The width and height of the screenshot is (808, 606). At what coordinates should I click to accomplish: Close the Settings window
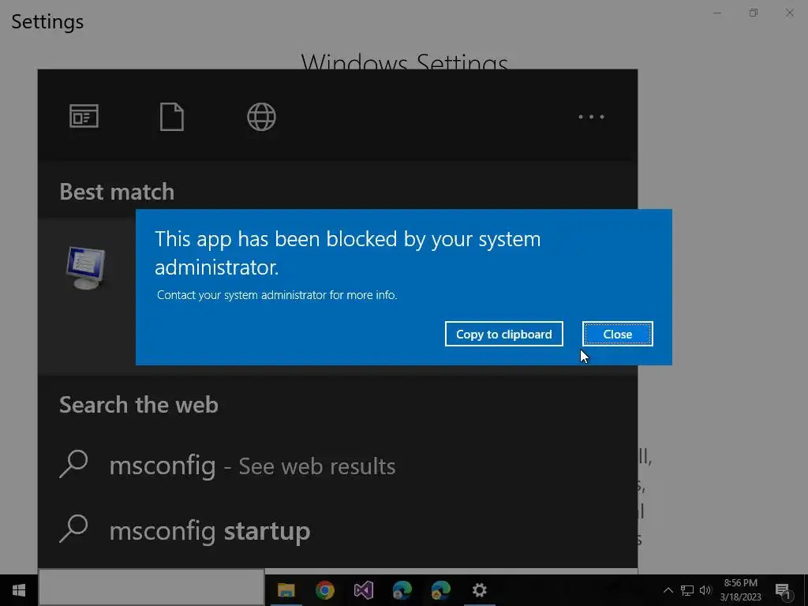coord(789,13)
